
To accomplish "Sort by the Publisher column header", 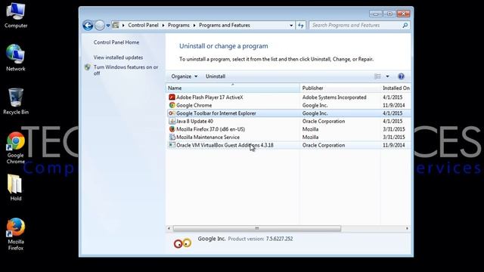I will [340, 88].
